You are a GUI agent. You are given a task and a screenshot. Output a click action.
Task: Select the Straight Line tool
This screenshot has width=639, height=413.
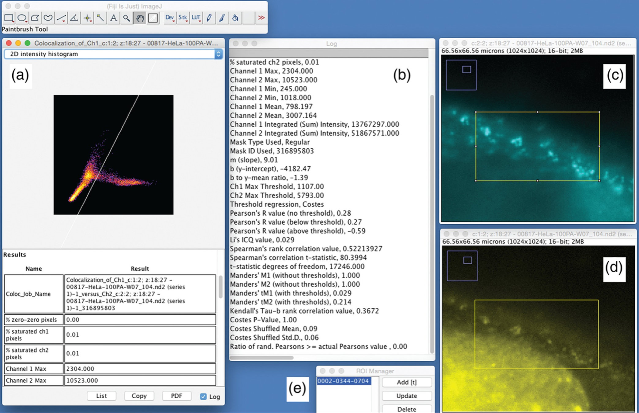coord(60,18)
